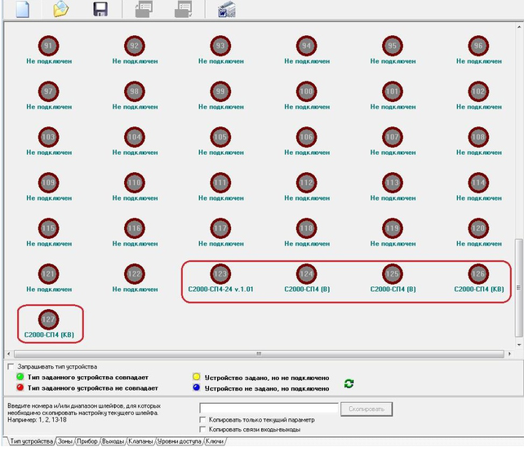Select device address 118 icon
524x460 pixels.
(x=306, y=228)
